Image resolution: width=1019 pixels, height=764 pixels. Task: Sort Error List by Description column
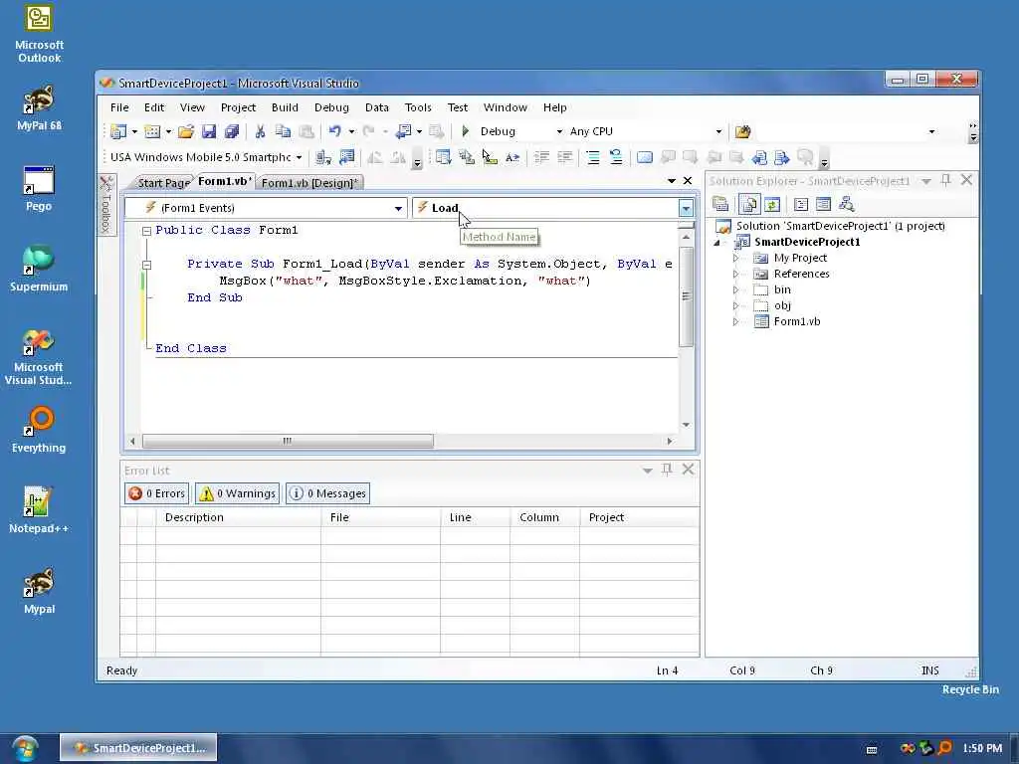click(x=238, y=517)
